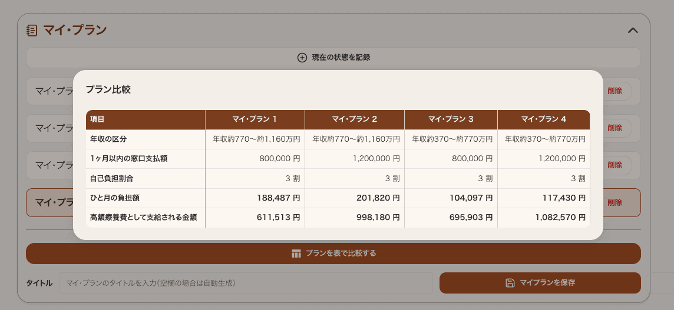The image size is (674, 310).
Task: Delete the second saved plan via 削除
Action: coord(614,128)
